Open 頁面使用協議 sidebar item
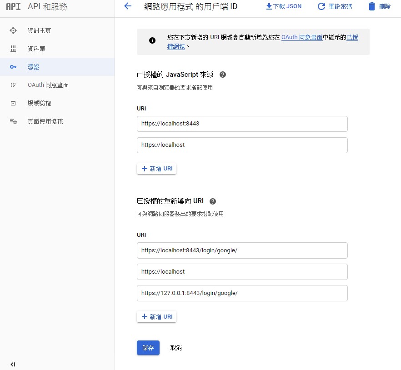This screenshot has height=370, width=401. tap(45, 121)
